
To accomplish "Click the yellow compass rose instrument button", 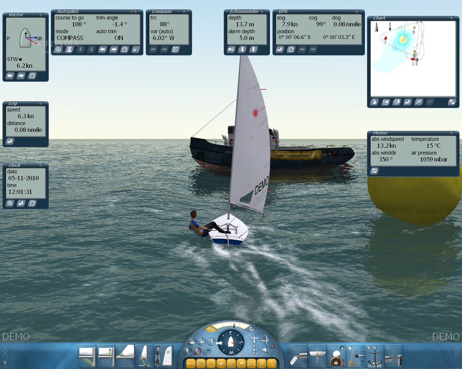I will [221, 363].
